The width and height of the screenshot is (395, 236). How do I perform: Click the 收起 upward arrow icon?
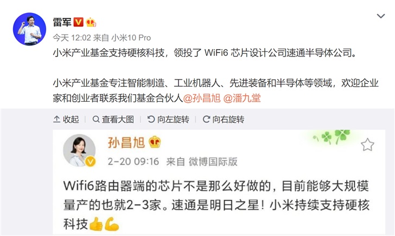click(56, 119)
